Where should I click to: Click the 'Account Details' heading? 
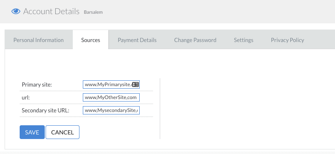(51, 11)
